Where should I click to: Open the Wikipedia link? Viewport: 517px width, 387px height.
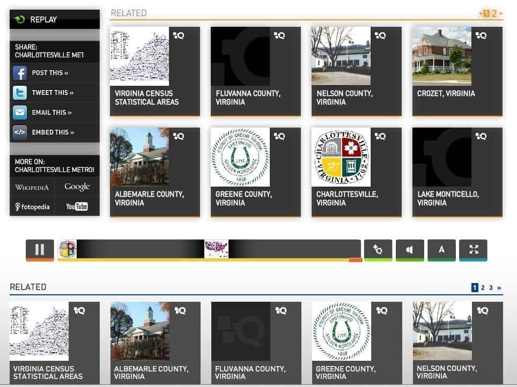(x=32, y=187)
